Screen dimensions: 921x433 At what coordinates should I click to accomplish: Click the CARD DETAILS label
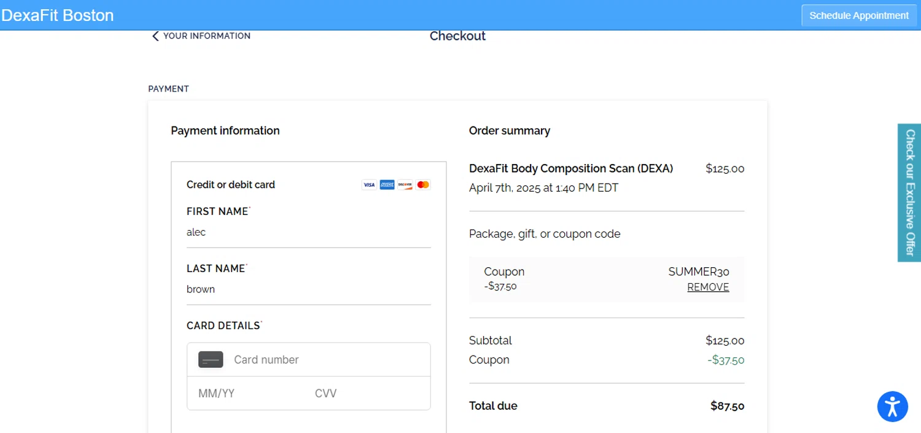(x=223, y=326)
